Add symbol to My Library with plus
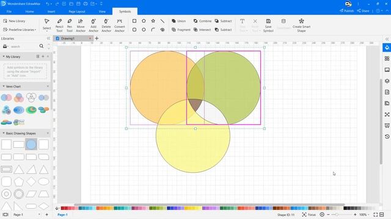Viewport: 391px width, 219px height. tap(43, 57)
